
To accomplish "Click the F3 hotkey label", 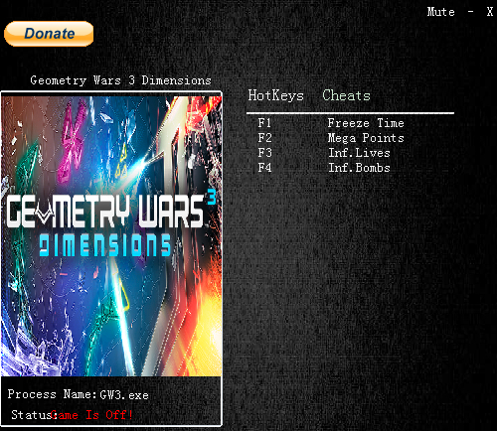I will (264, 153).
